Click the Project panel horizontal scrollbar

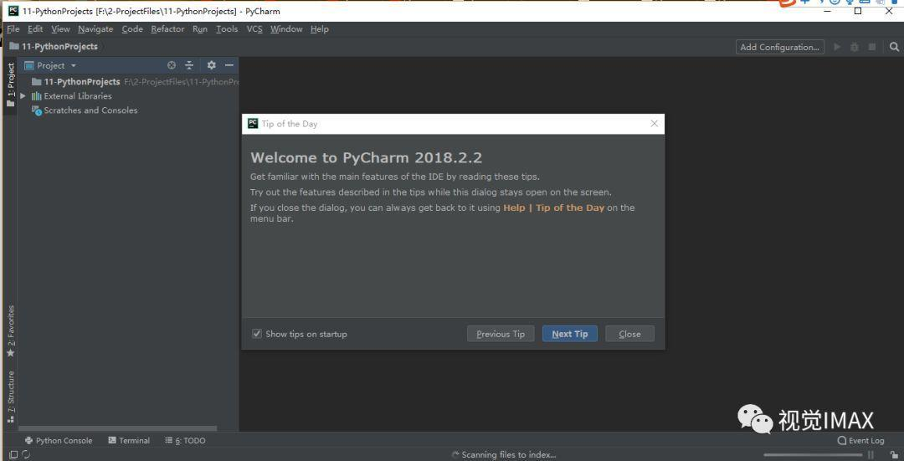tap(118, 428)
